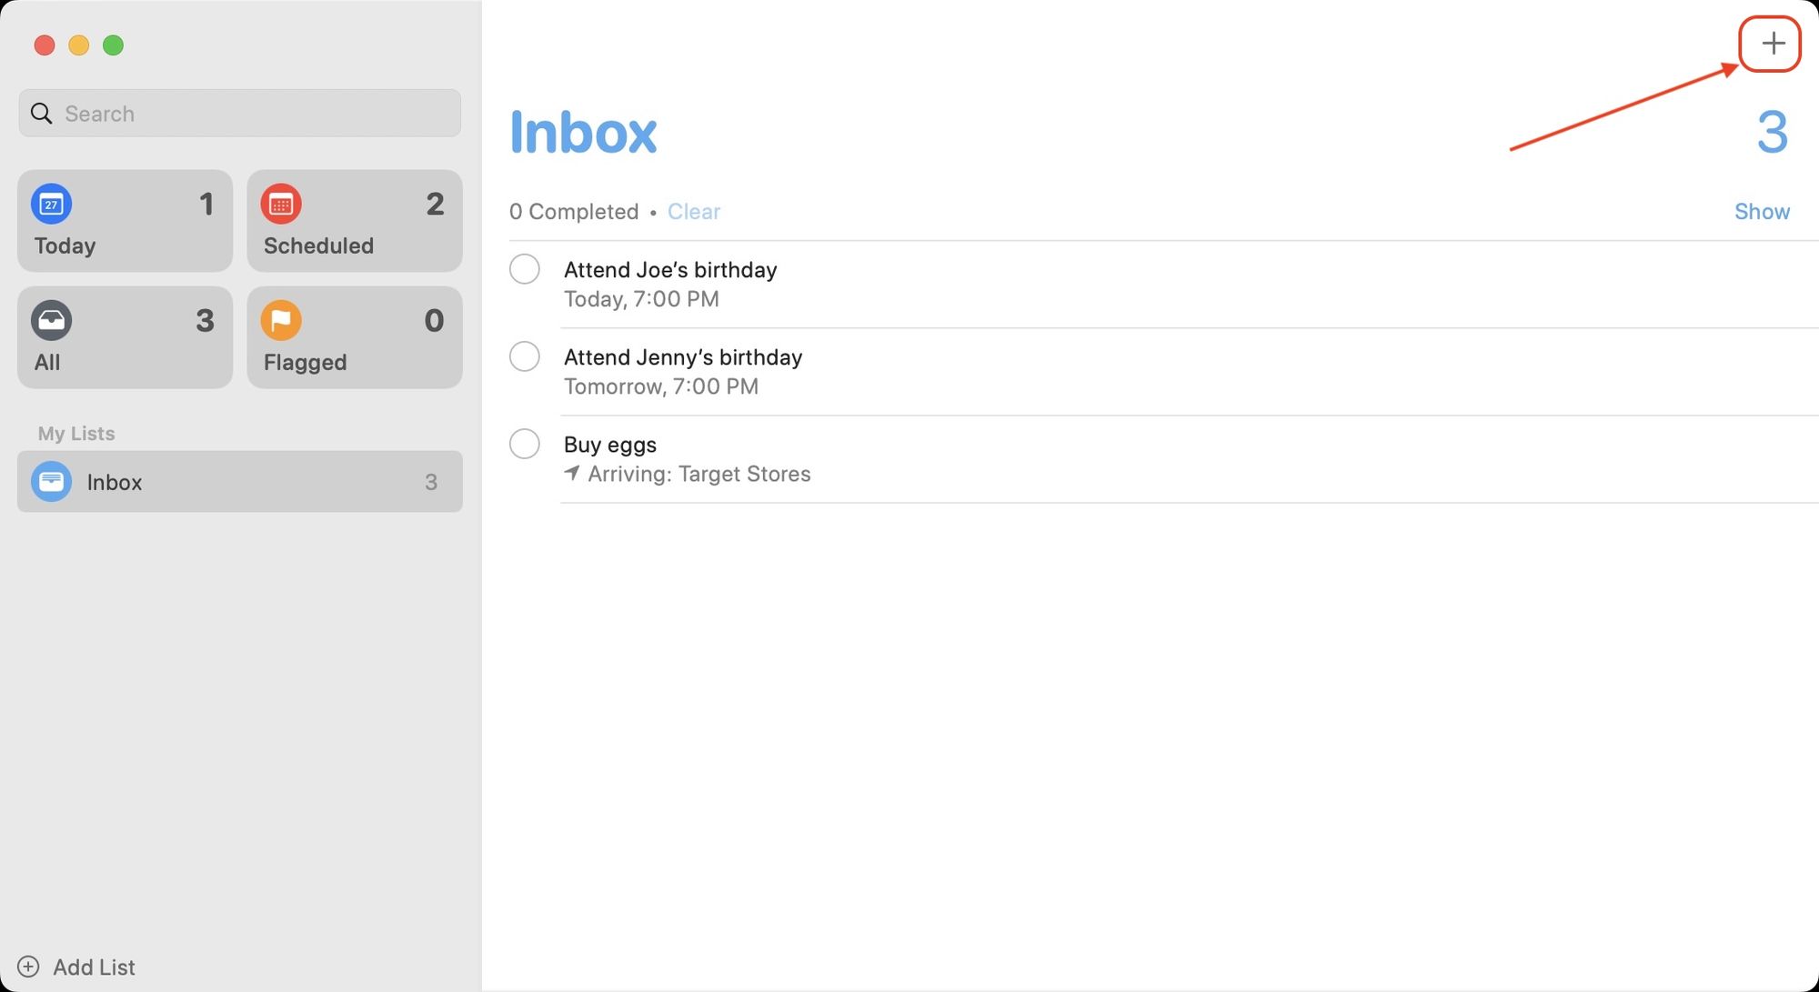This screenshot has width=1819, height=992.
Task: Open the Today smart list calendar icon
Action: point(51,204)
